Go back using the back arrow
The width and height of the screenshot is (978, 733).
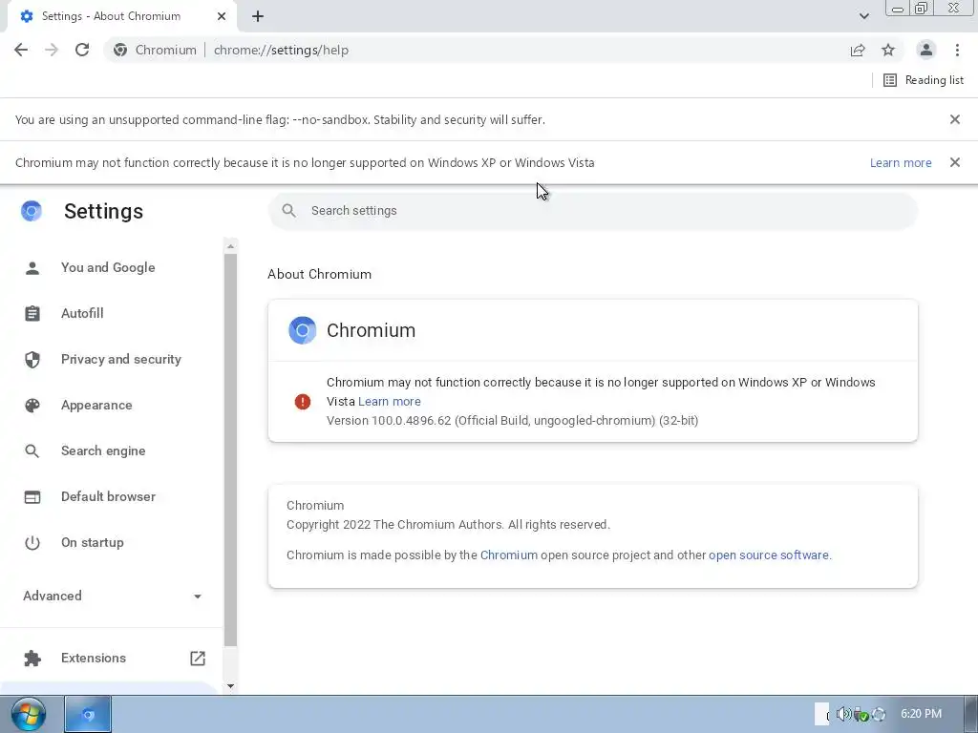(21, 50)
